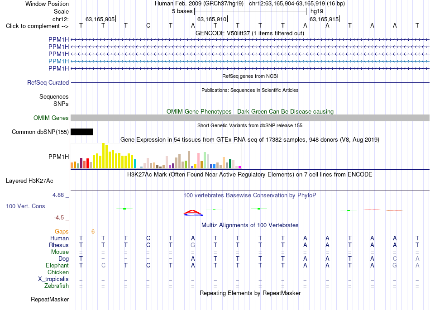Open the RefSeq Curated track label

tap(48, 82)
